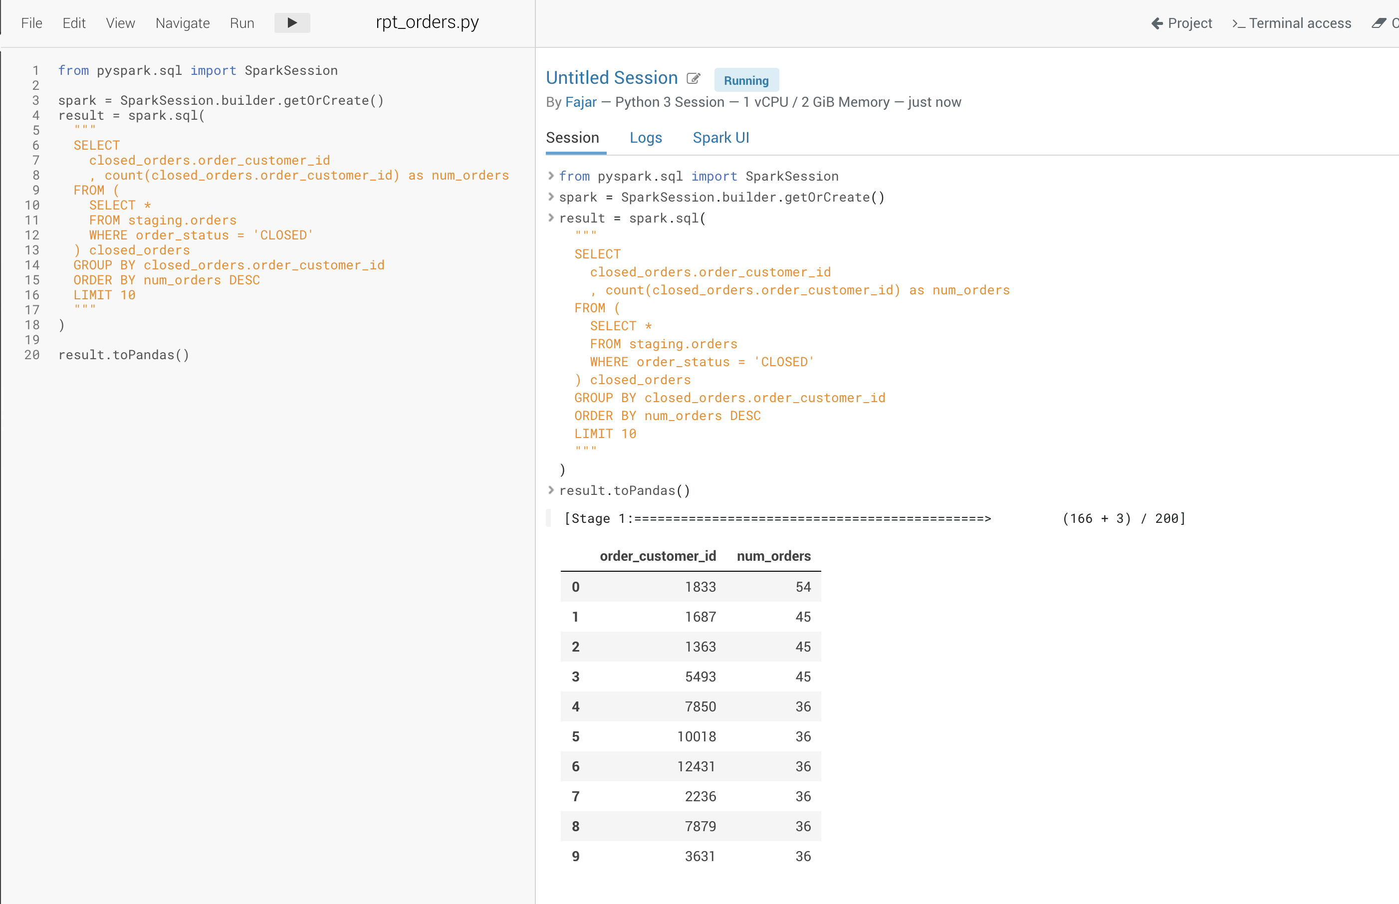Click the edit session name pencil icon

coord(694,79)
